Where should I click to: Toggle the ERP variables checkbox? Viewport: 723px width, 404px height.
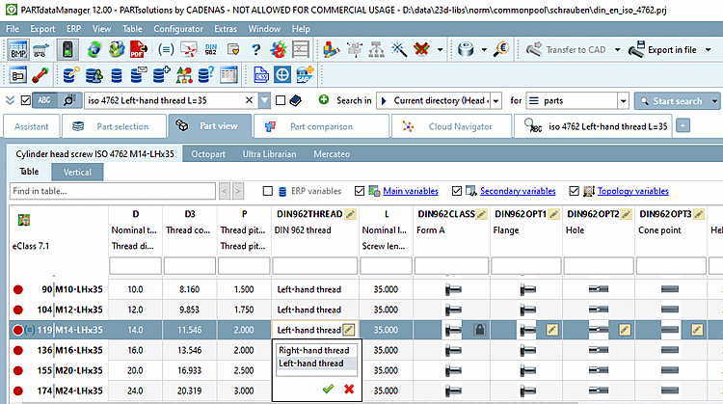point(269,191)
